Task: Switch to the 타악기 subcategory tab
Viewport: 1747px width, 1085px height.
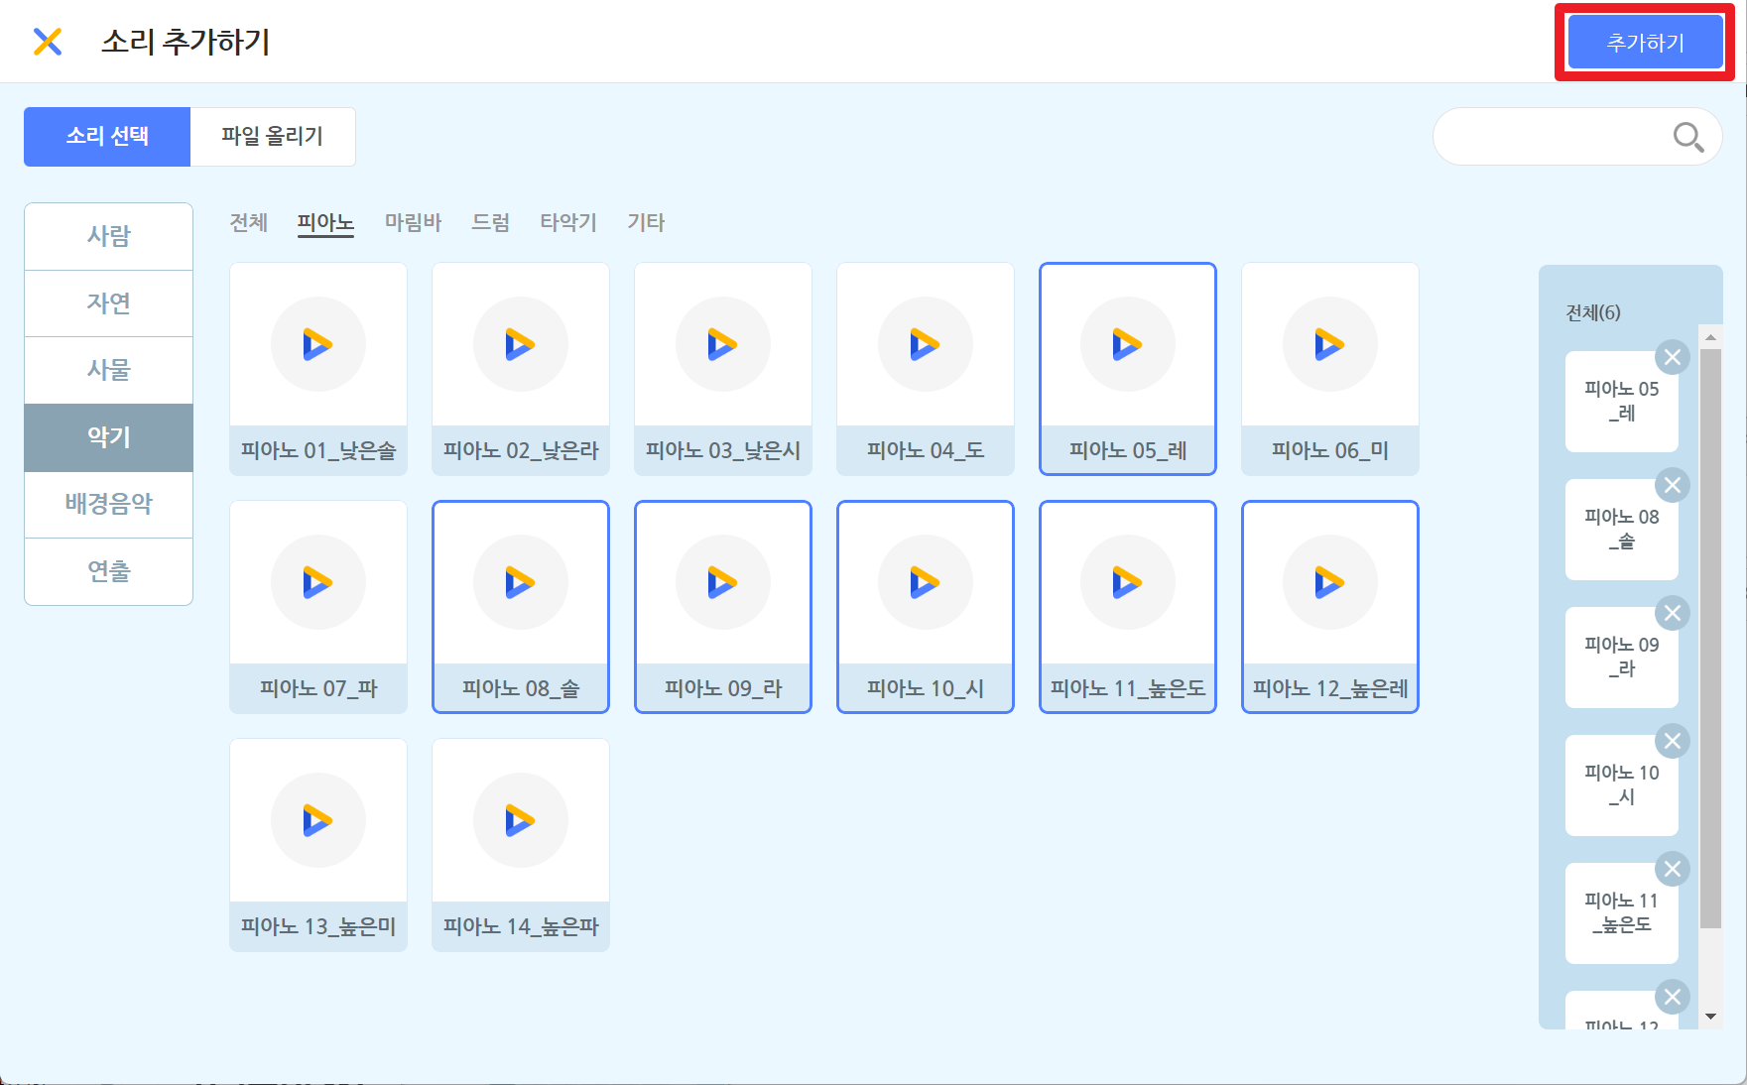Action: pos(568,222)
